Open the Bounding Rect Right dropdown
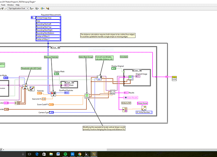Image resolution: width=217 pixels, height=157 pixels. point(48,30)
